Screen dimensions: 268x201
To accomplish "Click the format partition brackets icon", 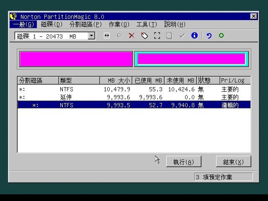I will click(157, 36).
